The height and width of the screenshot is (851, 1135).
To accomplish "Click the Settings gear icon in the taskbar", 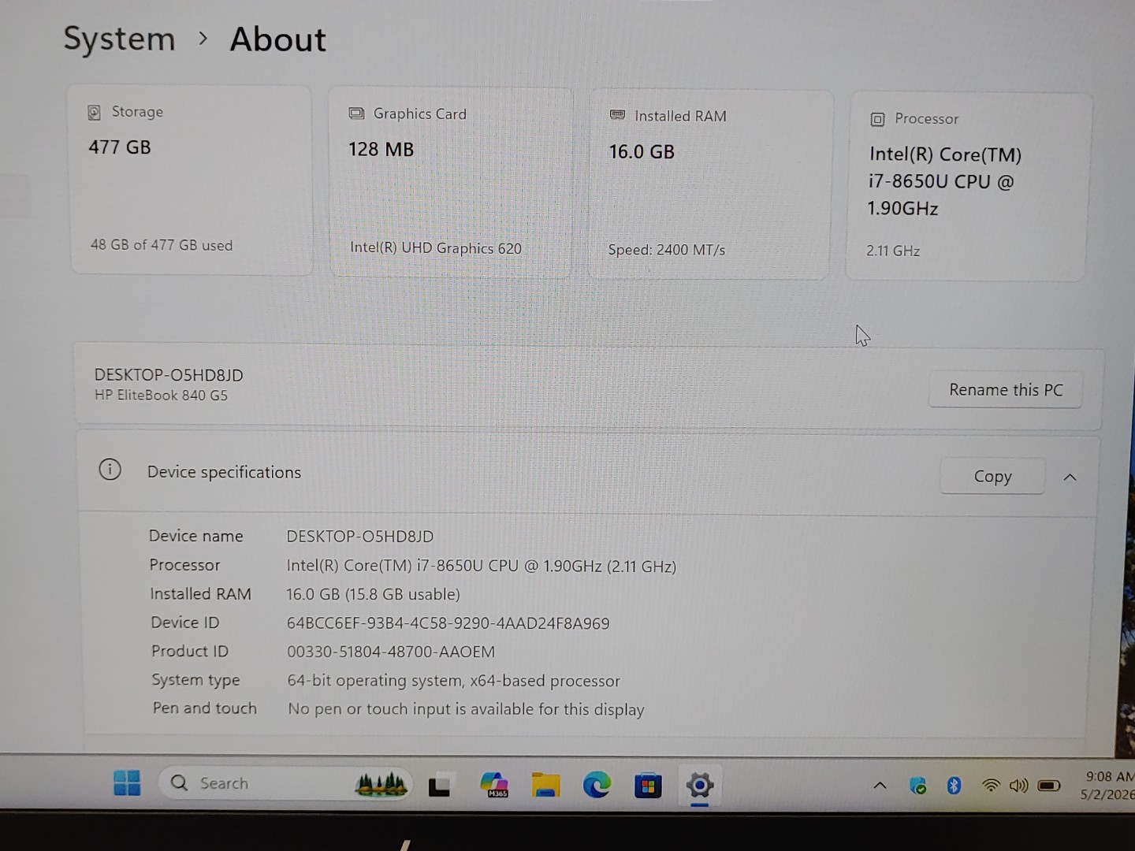I will pos(700,785).
